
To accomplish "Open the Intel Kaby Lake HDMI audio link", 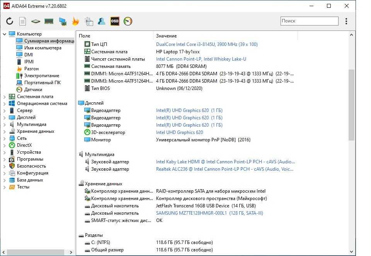I will [x=225, y=162].
